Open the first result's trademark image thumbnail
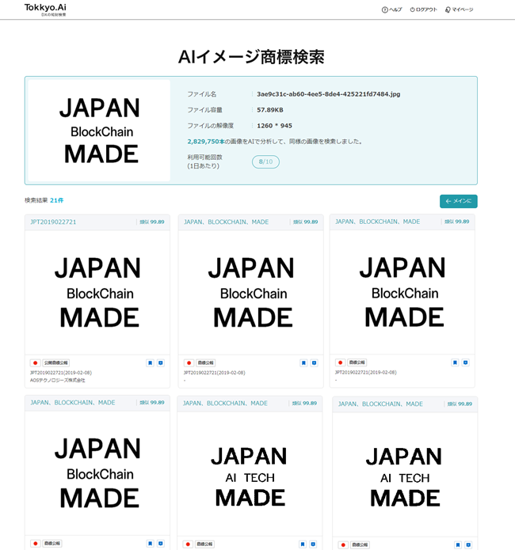The width and height of the screenshot is (515, 550). pos(97,293)
